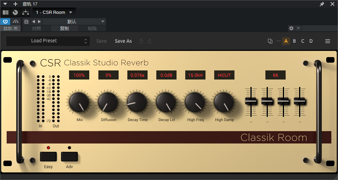Viewport: 338px width, 180px height.
Task: Click the High Freq knob
Action: point(195,102)
